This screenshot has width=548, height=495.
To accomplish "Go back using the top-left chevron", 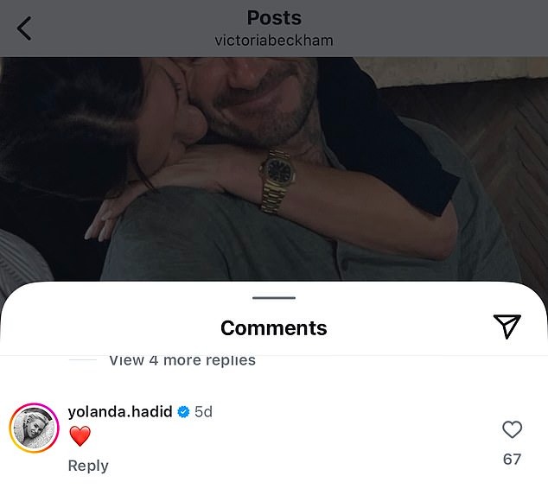I will pos(24,29).
